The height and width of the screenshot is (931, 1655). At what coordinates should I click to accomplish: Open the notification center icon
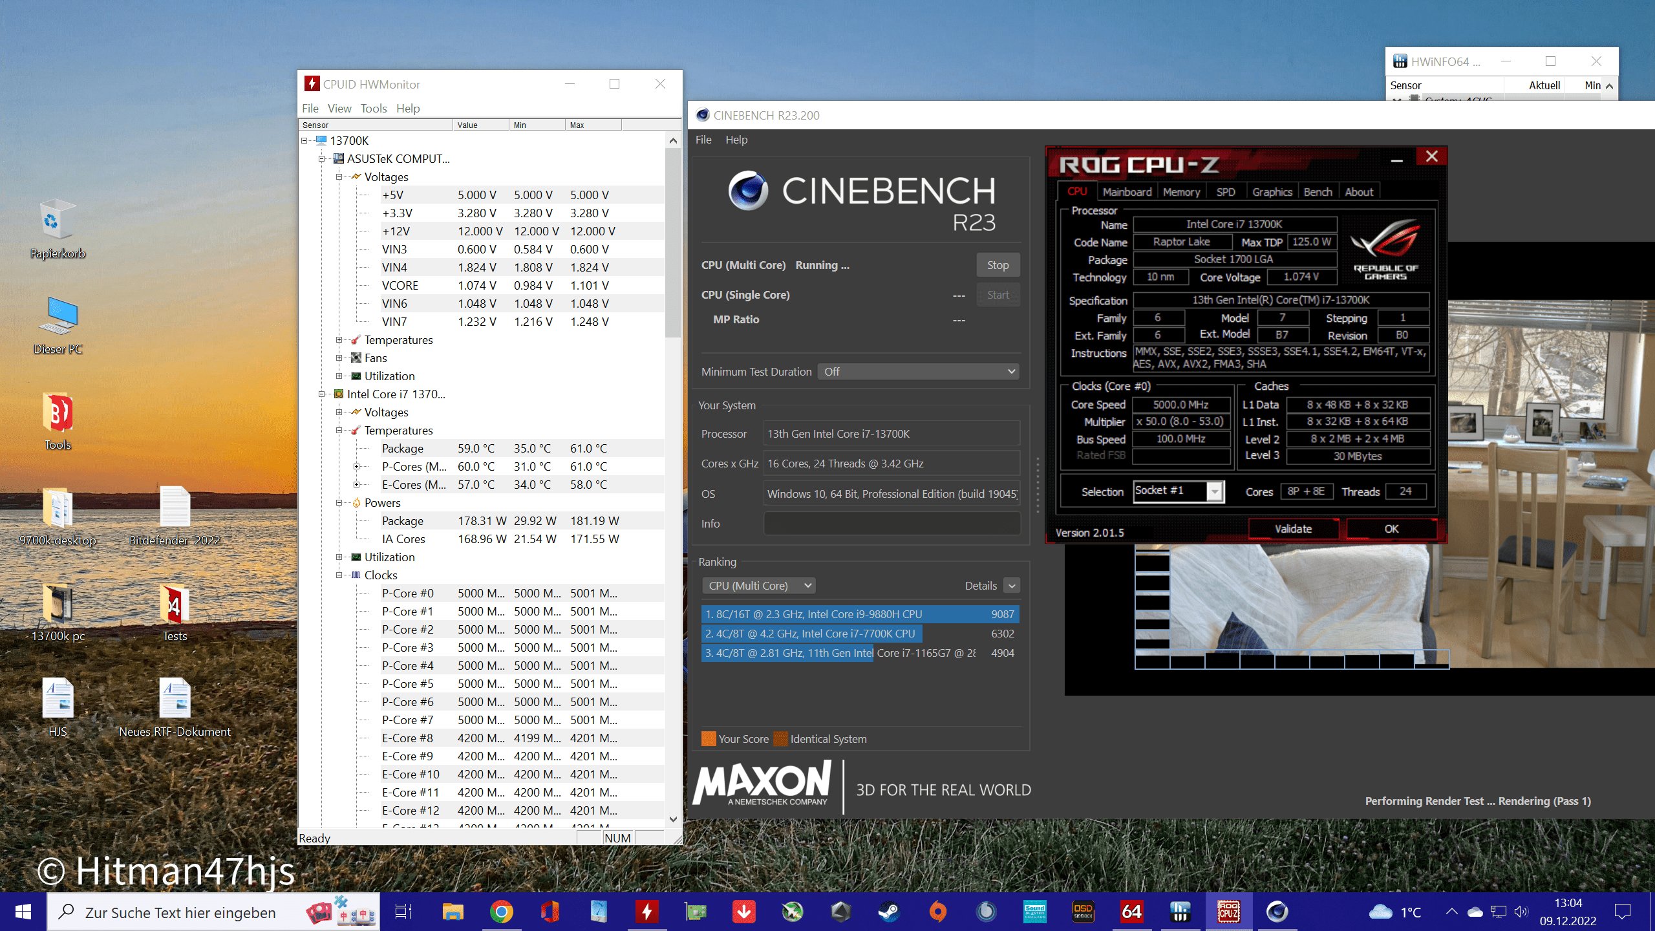pyautogui.click(x=1623, y=912)
